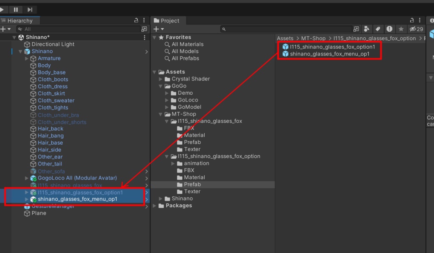Collapse the MT-Shop folder
The height and width of the screenshot is (253, 434).
coord(161,114)
